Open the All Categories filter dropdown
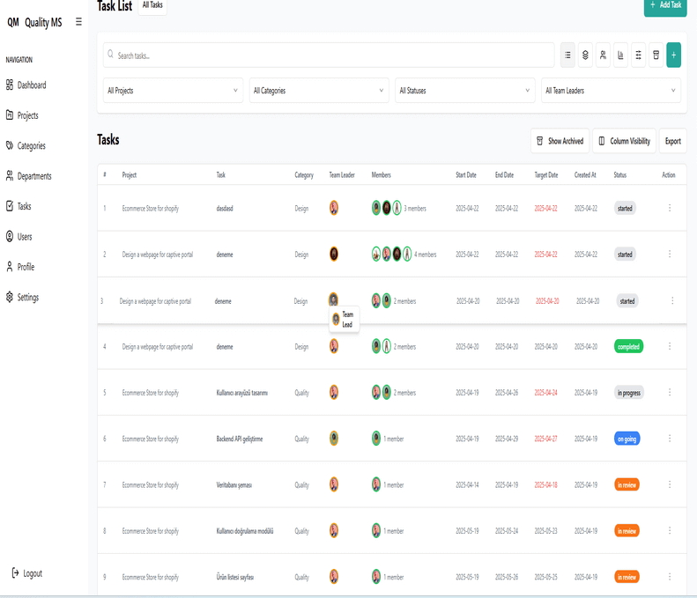697x598 pixels. click(x=319, y=91)
